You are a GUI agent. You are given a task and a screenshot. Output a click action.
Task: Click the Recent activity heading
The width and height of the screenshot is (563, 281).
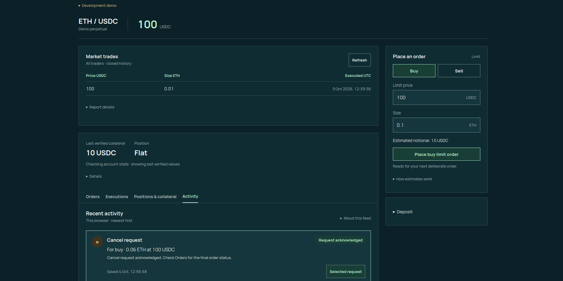tap(104, 214)
